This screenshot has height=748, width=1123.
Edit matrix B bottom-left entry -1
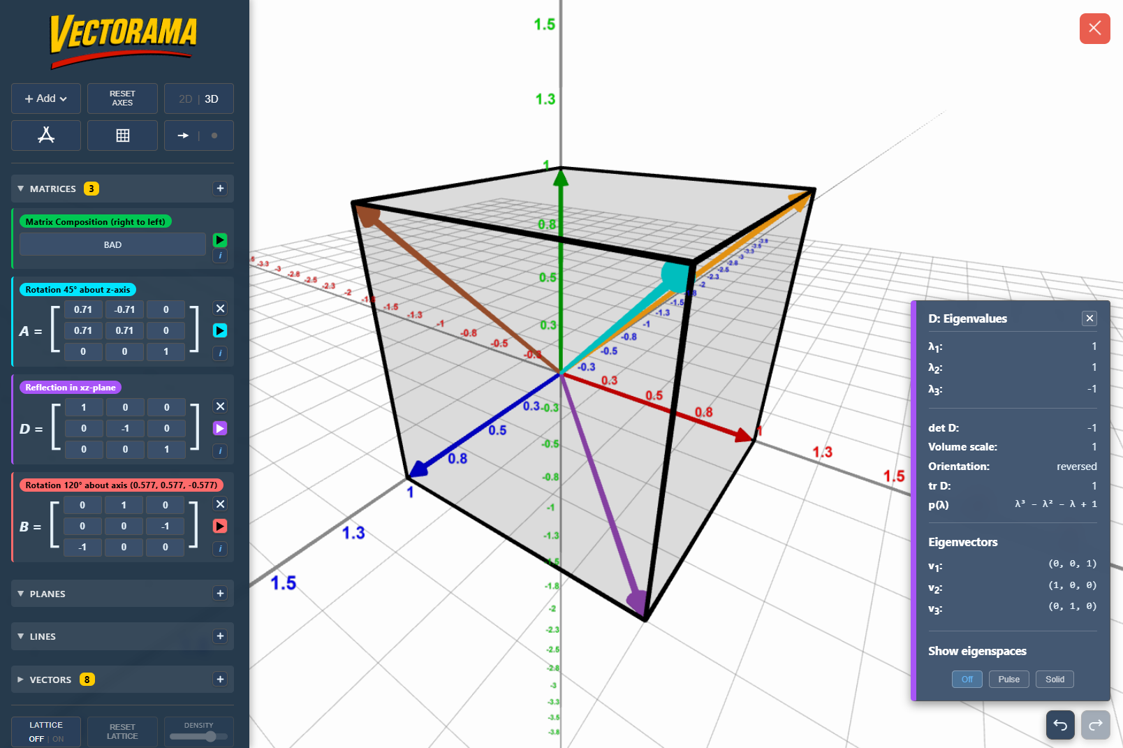[x=82, y=547]
